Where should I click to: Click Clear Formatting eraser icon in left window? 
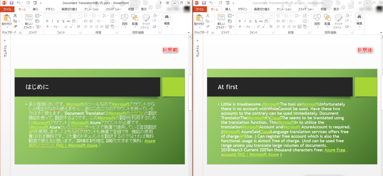tap(78, 26)
